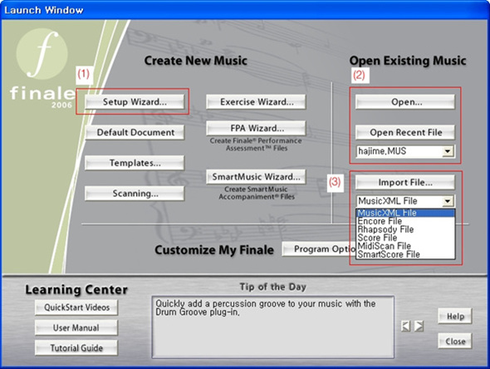The image size is (490, 369).
Task: Launch the FPA Wizard
Action: [x=256, y=128]
